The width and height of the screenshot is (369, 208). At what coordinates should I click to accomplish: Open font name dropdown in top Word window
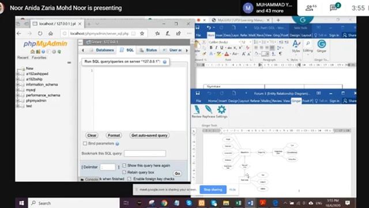[x=239, y=42]
